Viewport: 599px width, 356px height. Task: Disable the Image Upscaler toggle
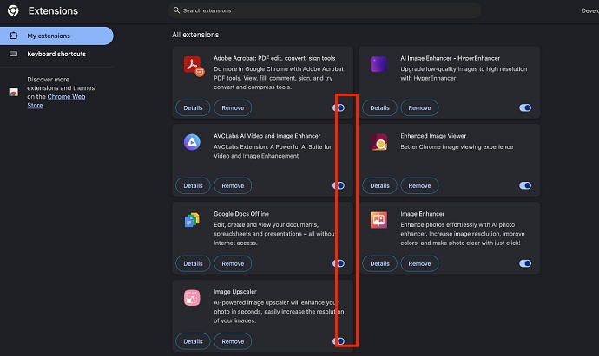coord(339,341)
